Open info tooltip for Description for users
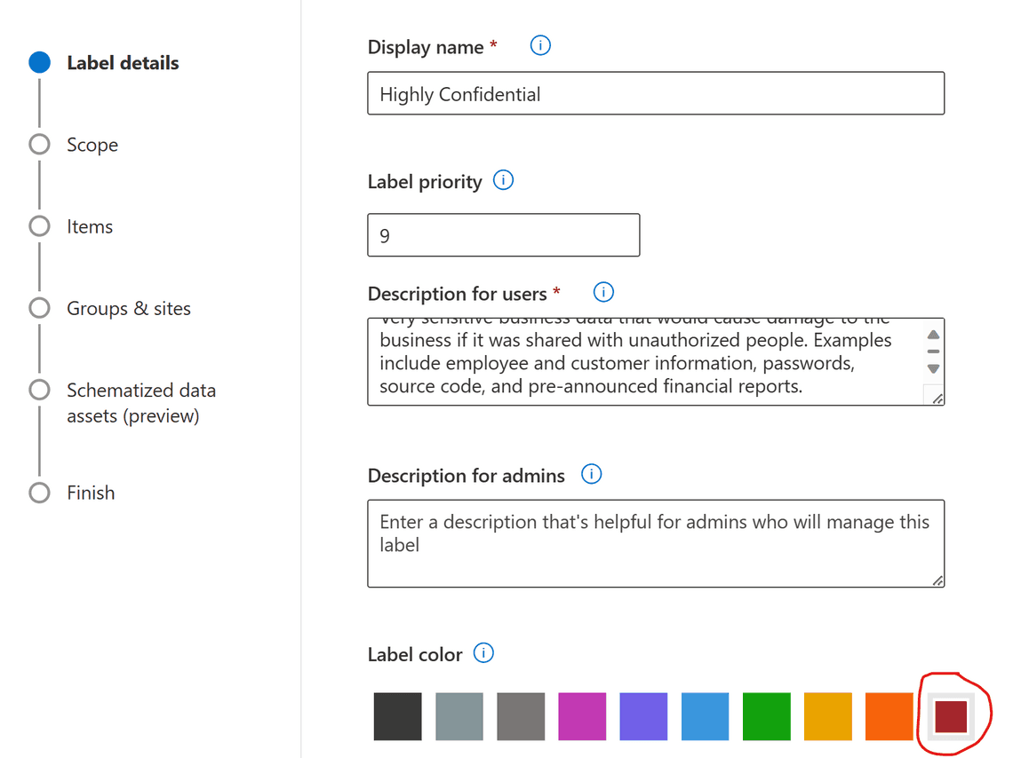 (x=603, y=292)
